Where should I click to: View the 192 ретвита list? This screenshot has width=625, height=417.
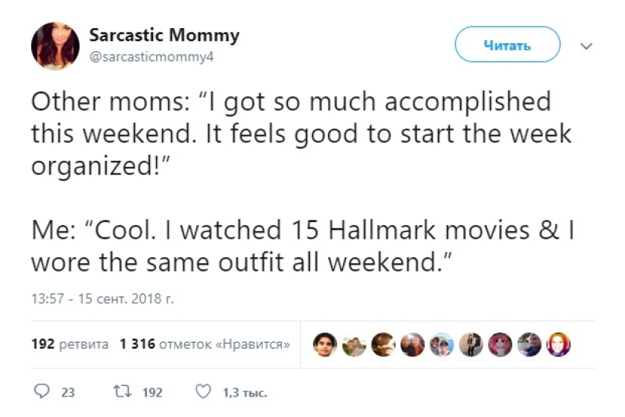click(x=70, y=344)
